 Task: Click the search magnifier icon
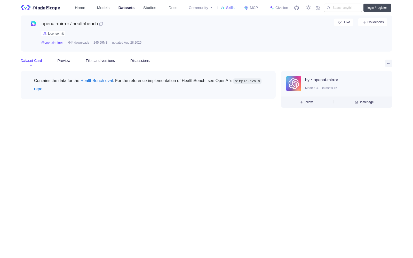[x=328, y=8]
